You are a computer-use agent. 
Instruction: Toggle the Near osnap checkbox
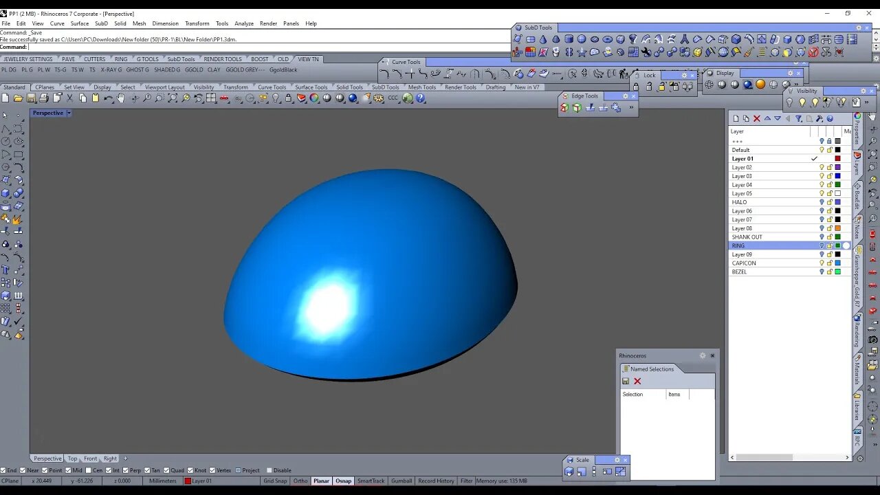click(x=23, y=470)
